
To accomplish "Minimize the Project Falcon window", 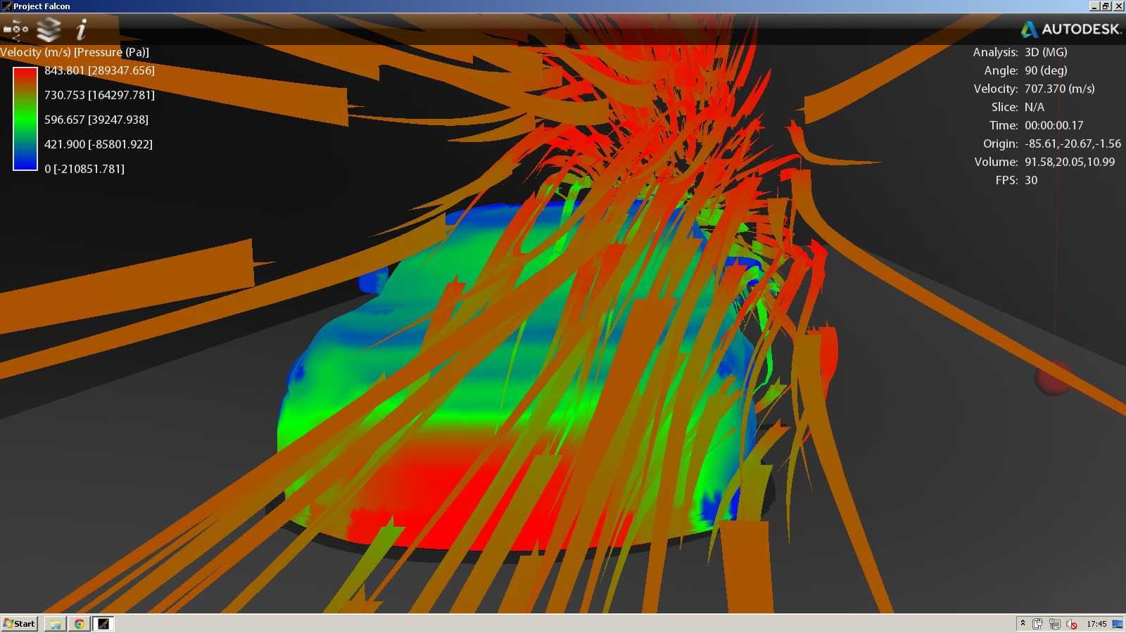I will 1094,6.
